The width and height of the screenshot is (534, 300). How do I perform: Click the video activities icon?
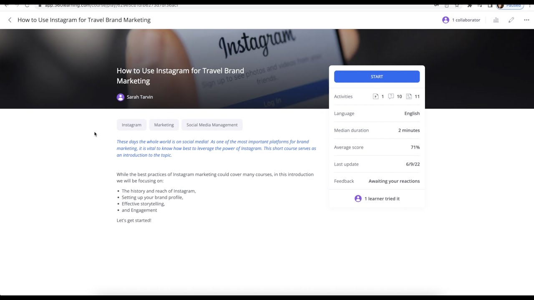point(375,96)
